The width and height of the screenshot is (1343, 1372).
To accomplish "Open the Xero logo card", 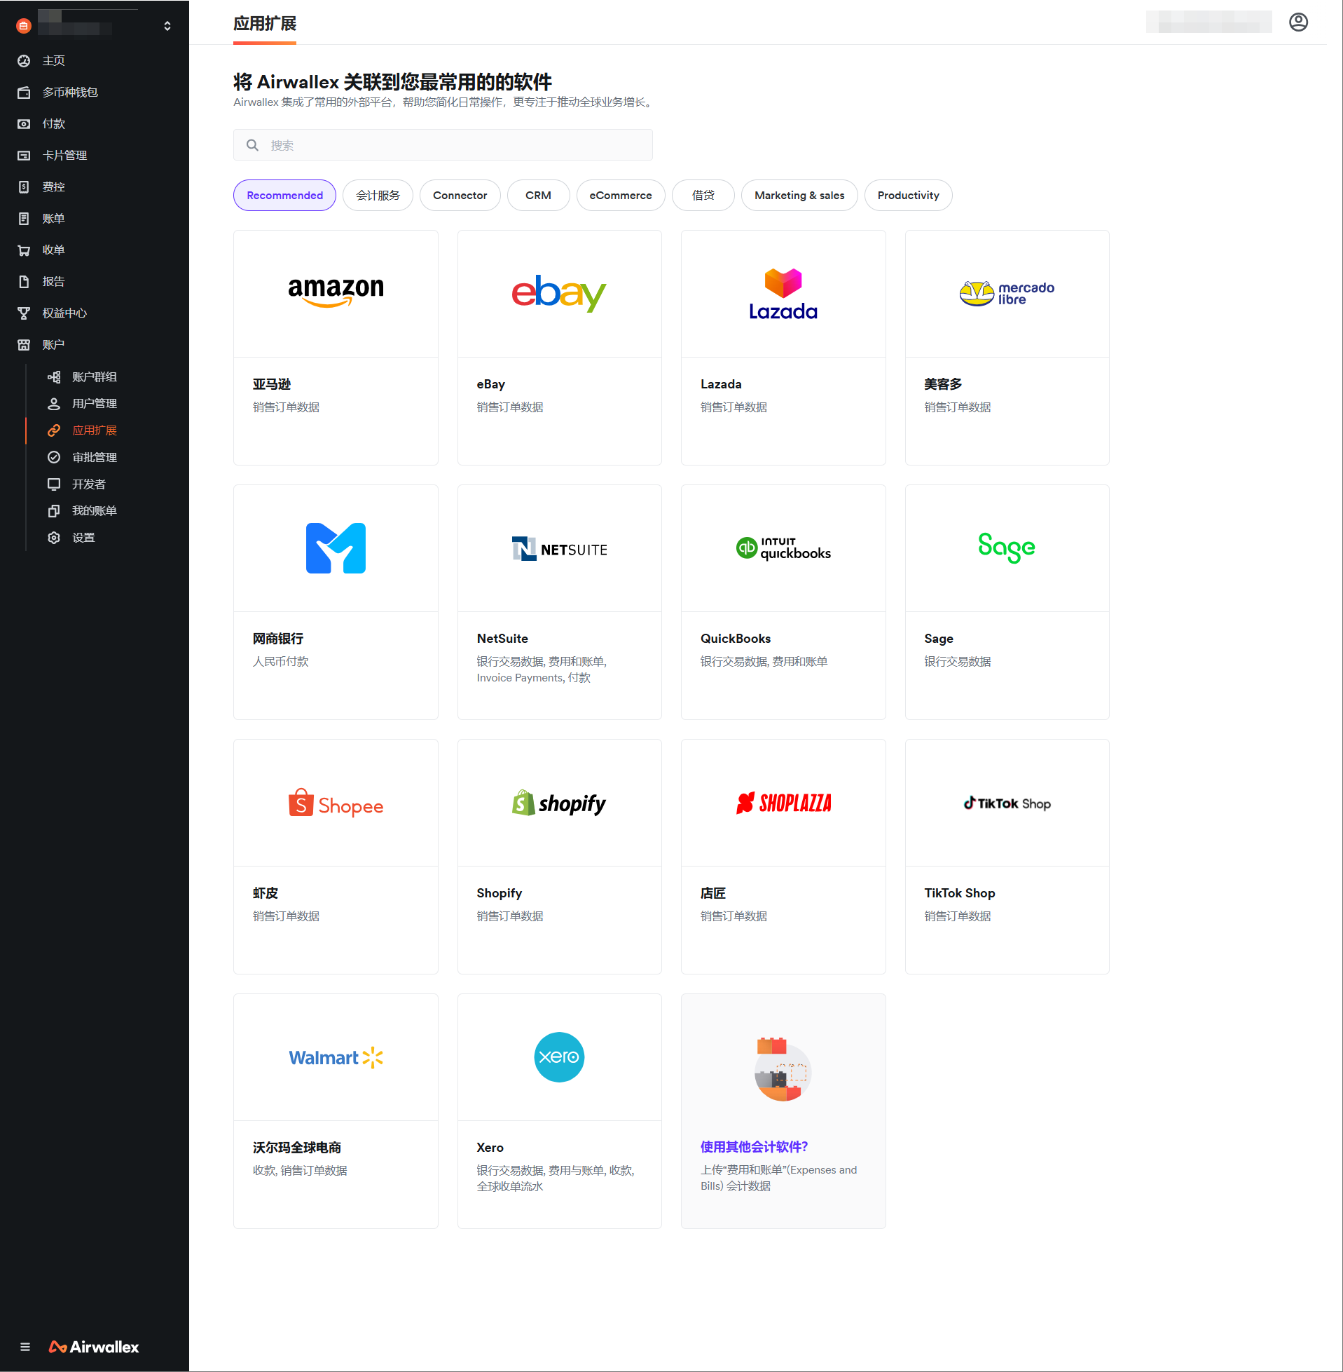I will (x=559, y=1058).
